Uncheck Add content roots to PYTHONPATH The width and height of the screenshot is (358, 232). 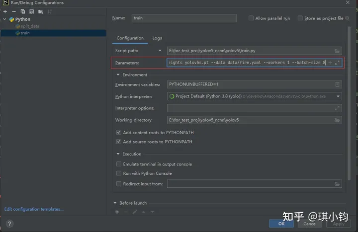119,132
